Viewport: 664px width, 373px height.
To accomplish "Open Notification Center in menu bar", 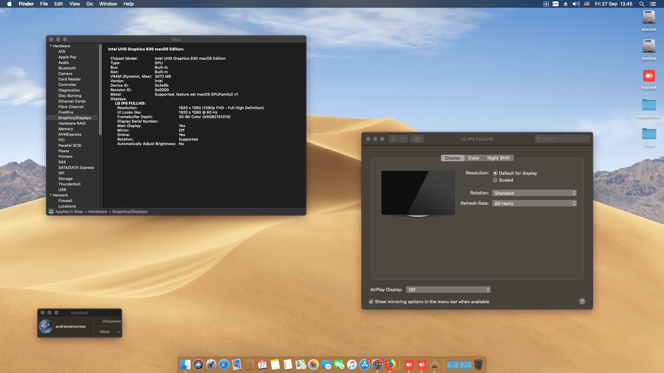I will 653,4.
